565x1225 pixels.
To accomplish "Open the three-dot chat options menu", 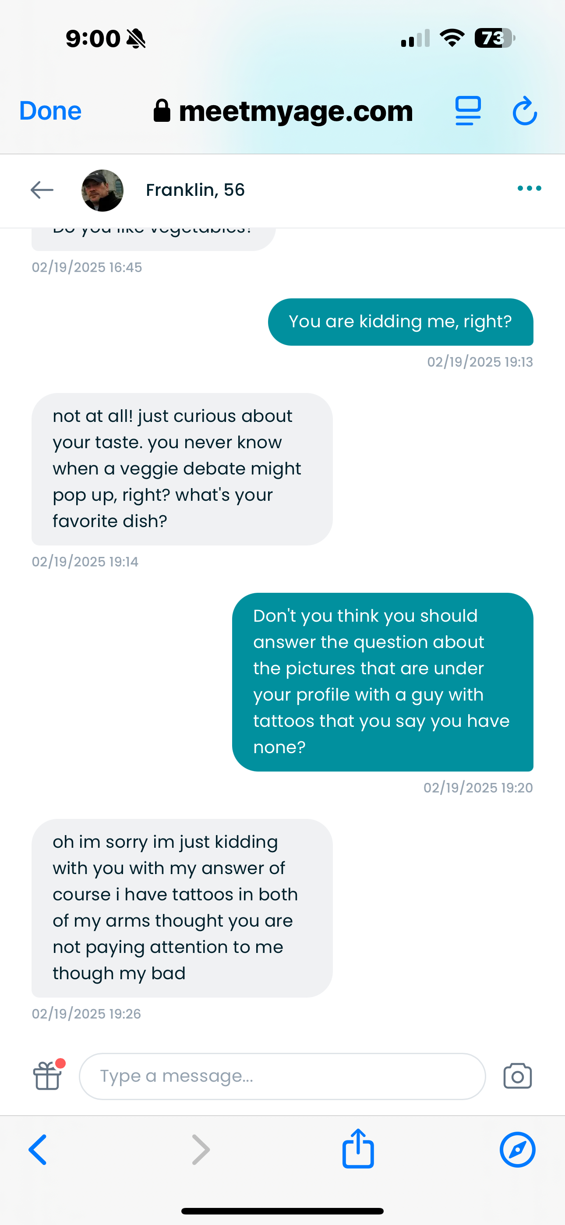I will (529, 188).
